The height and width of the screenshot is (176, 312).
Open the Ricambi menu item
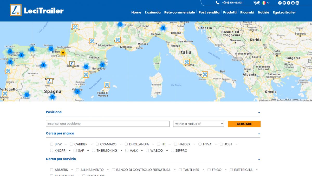[x=247, y=12]
